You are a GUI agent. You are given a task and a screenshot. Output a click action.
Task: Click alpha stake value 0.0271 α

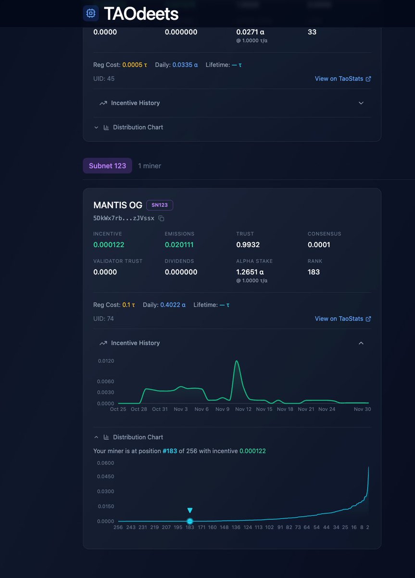coord(250,32)
